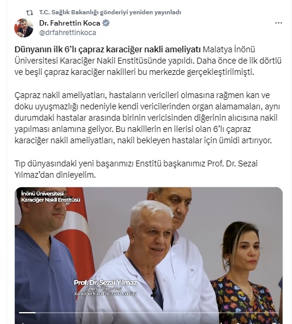Open Dr. Fahrettin Koca's profile avatar

coord(24,28)
